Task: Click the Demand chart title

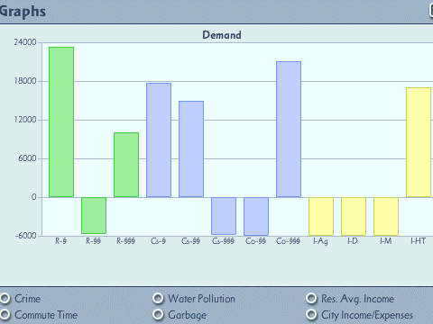Action: click(222, 35)
